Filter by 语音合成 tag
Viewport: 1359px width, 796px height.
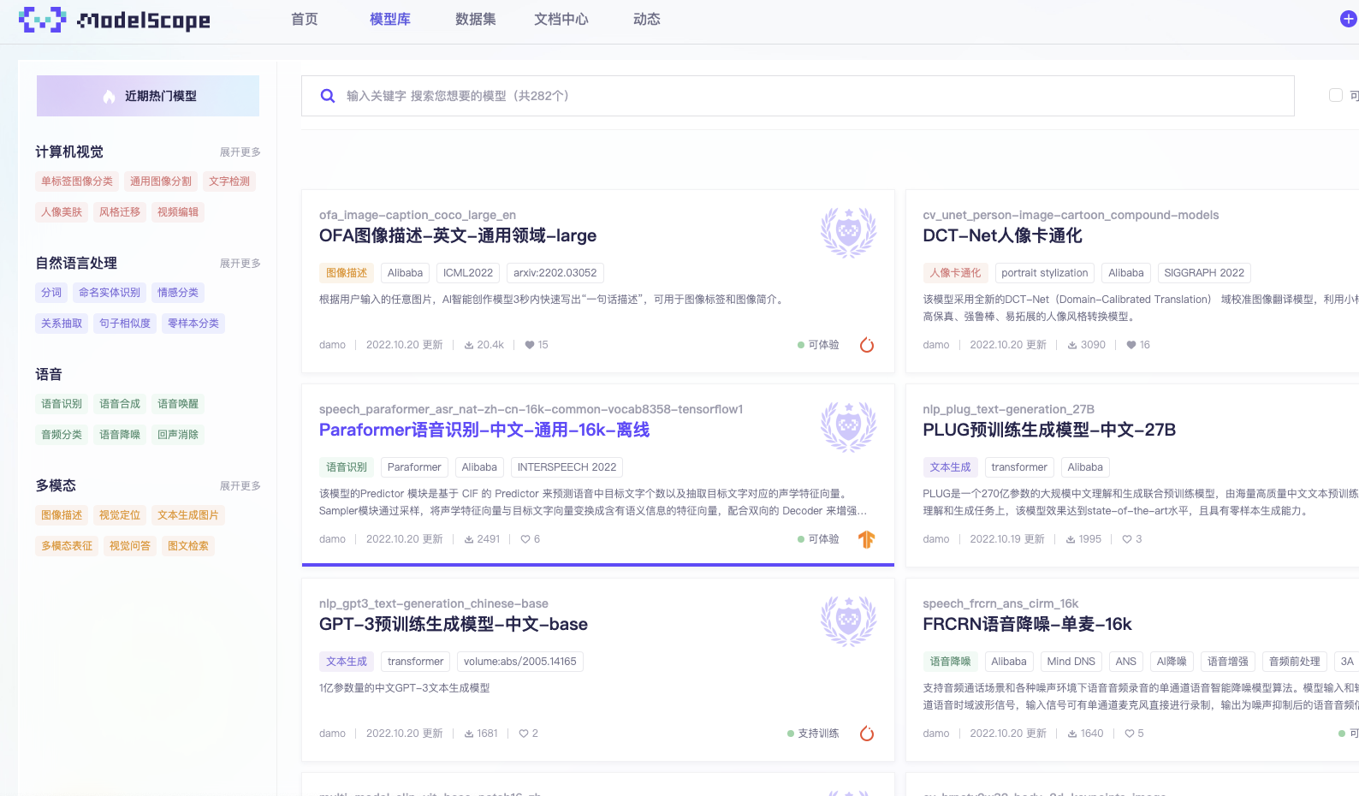click(x=120, y=404)
